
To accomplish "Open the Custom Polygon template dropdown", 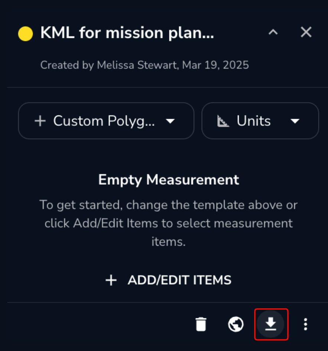I will [x=106, y=121].
